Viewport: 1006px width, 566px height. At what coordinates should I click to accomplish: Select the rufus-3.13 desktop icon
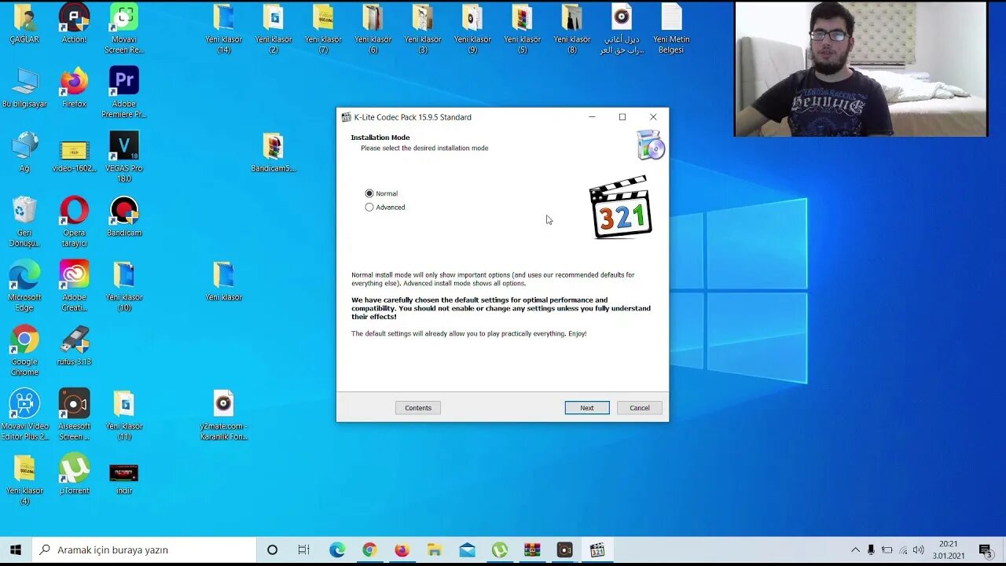74,346
